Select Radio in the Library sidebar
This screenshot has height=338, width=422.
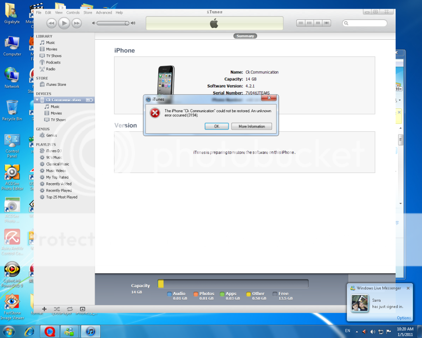tap(51, 69)
